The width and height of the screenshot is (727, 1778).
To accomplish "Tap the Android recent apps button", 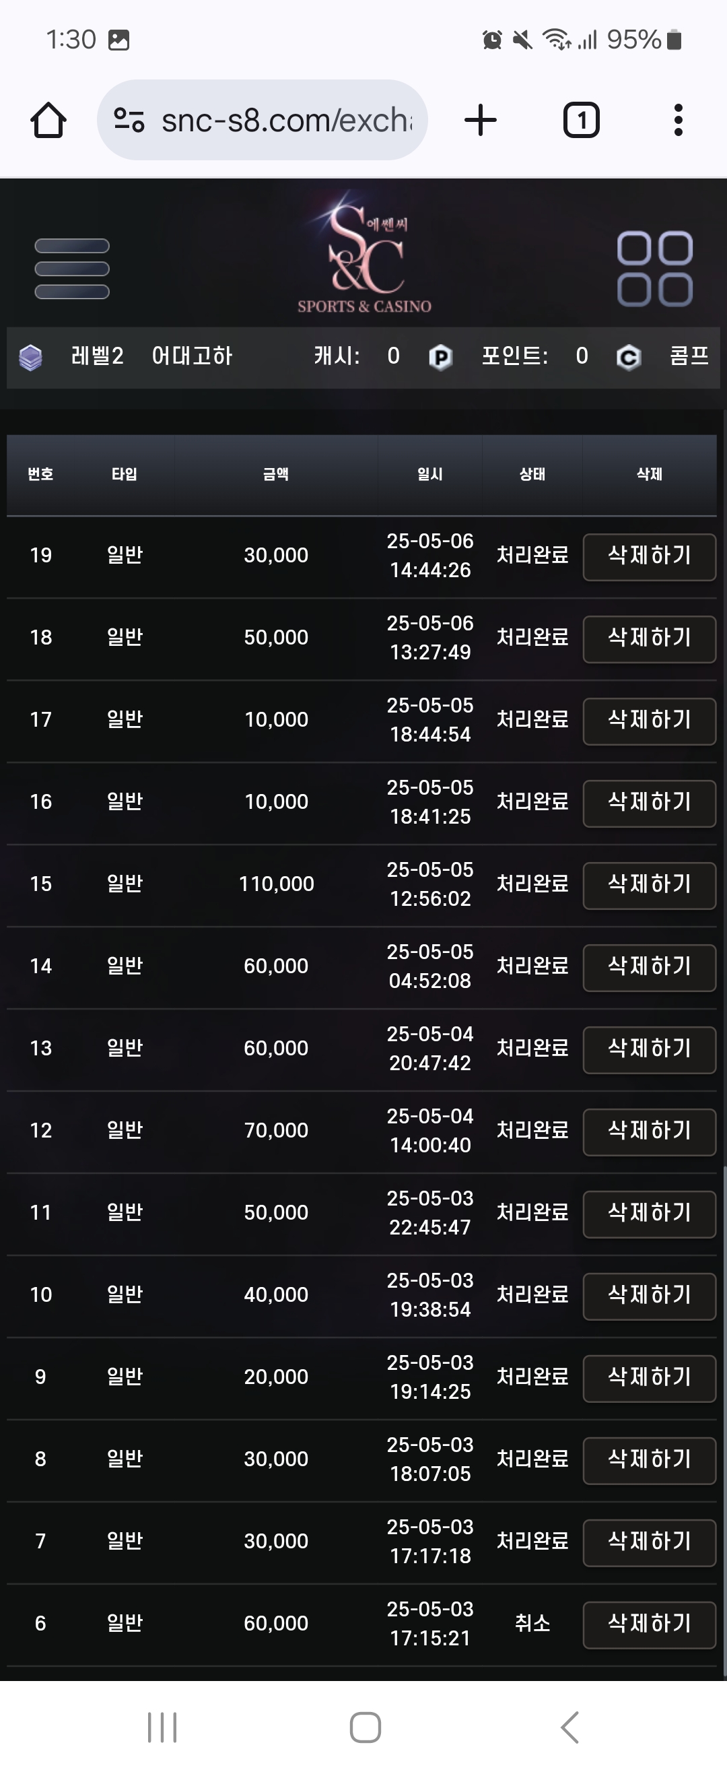I will [x=163, y=1727].
